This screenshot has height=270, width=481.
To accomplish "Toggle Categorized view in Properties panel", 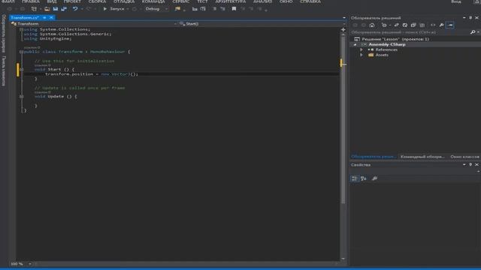I will coord(355,178).
